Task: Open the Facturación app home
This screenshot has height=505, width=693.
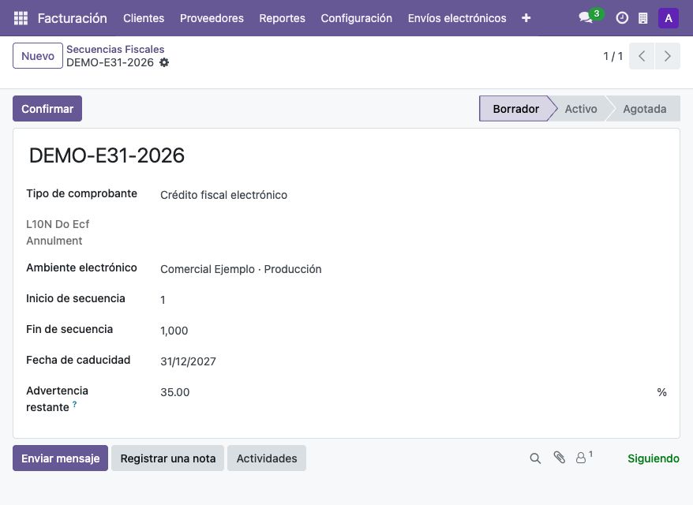Action: coord(72,18)
